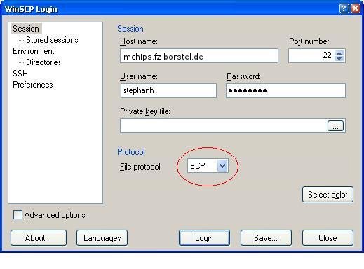Click the Password field
Image resolution: width=364 pixels, height=269 pixels.
pos(285,90)
